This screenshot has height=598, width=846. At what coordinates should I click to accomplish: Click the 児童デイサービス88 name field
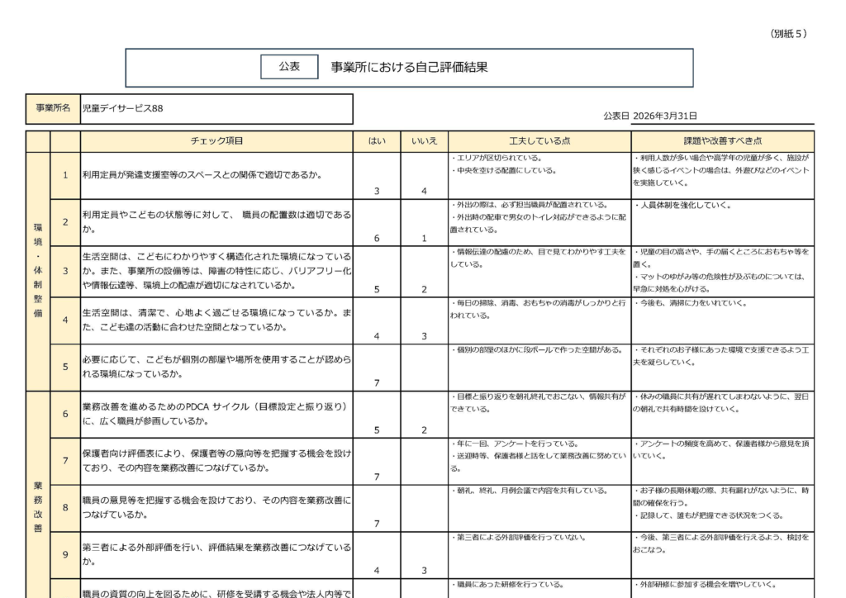[x=216, y=108]
